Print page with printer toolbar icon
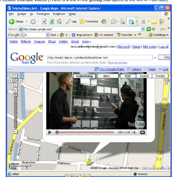The width and height of the screenshot is (174, 177). tap(122, 21)
